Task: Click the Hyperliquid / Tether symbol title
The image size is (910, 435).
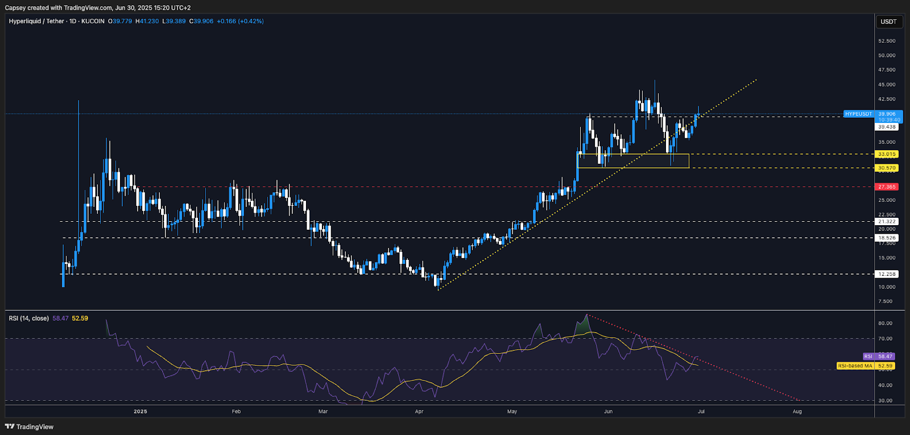Action: click(36, 21)
